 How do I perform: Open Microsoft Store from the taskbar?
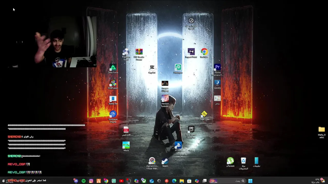pyautogui.click(x=189, y=181)
